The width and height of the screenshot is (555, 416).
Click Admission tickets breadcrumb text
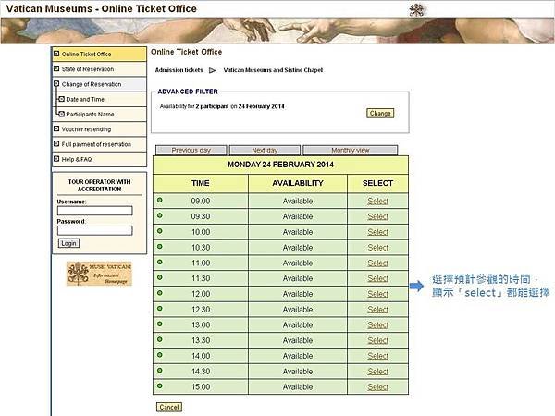179,70
